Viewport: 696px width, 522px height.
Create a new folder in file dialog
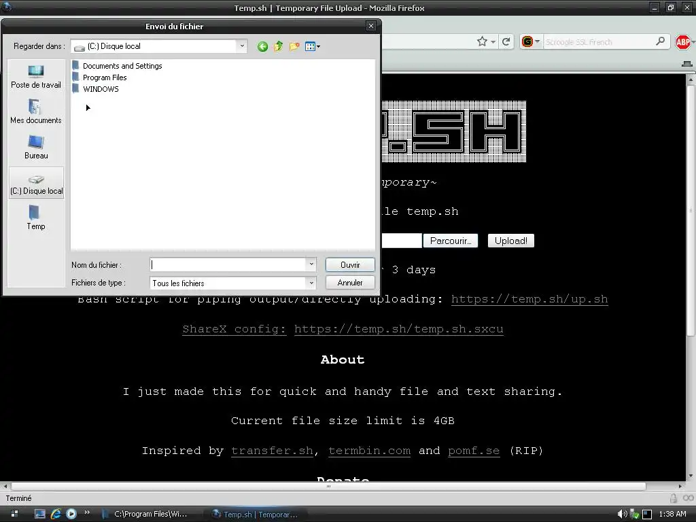[x=294, y=46]
